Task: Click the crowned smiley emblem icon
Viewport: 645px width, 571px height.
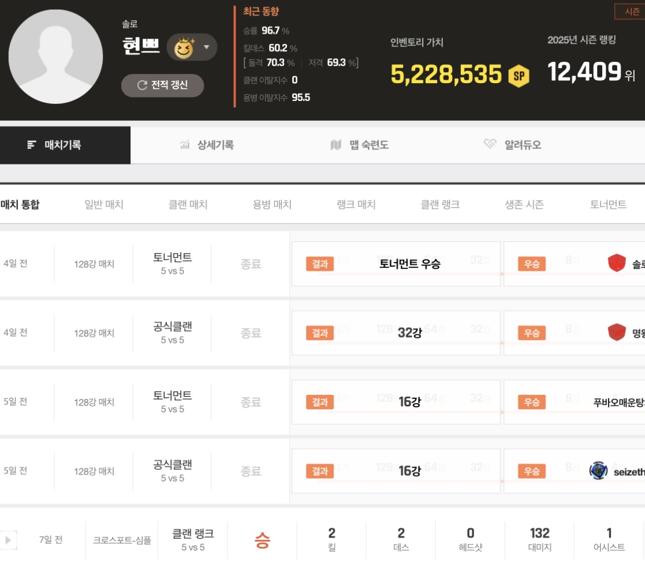Action: (x=184, y=47)
